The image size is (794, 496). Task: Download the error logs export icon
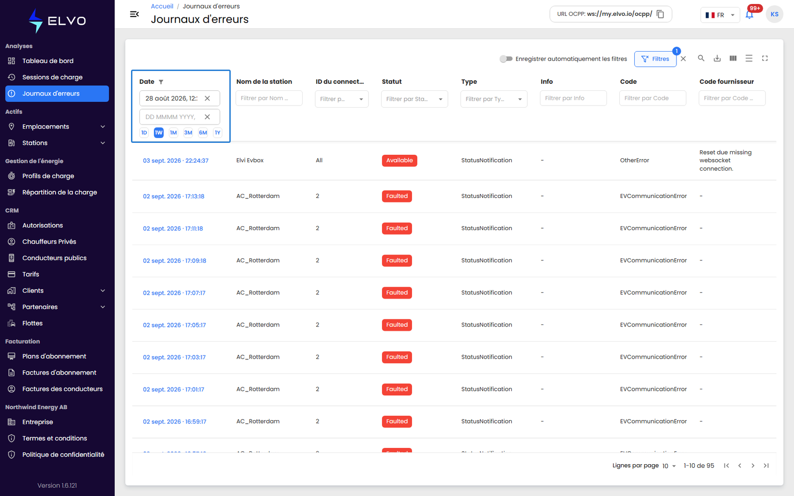click(717, 58)
